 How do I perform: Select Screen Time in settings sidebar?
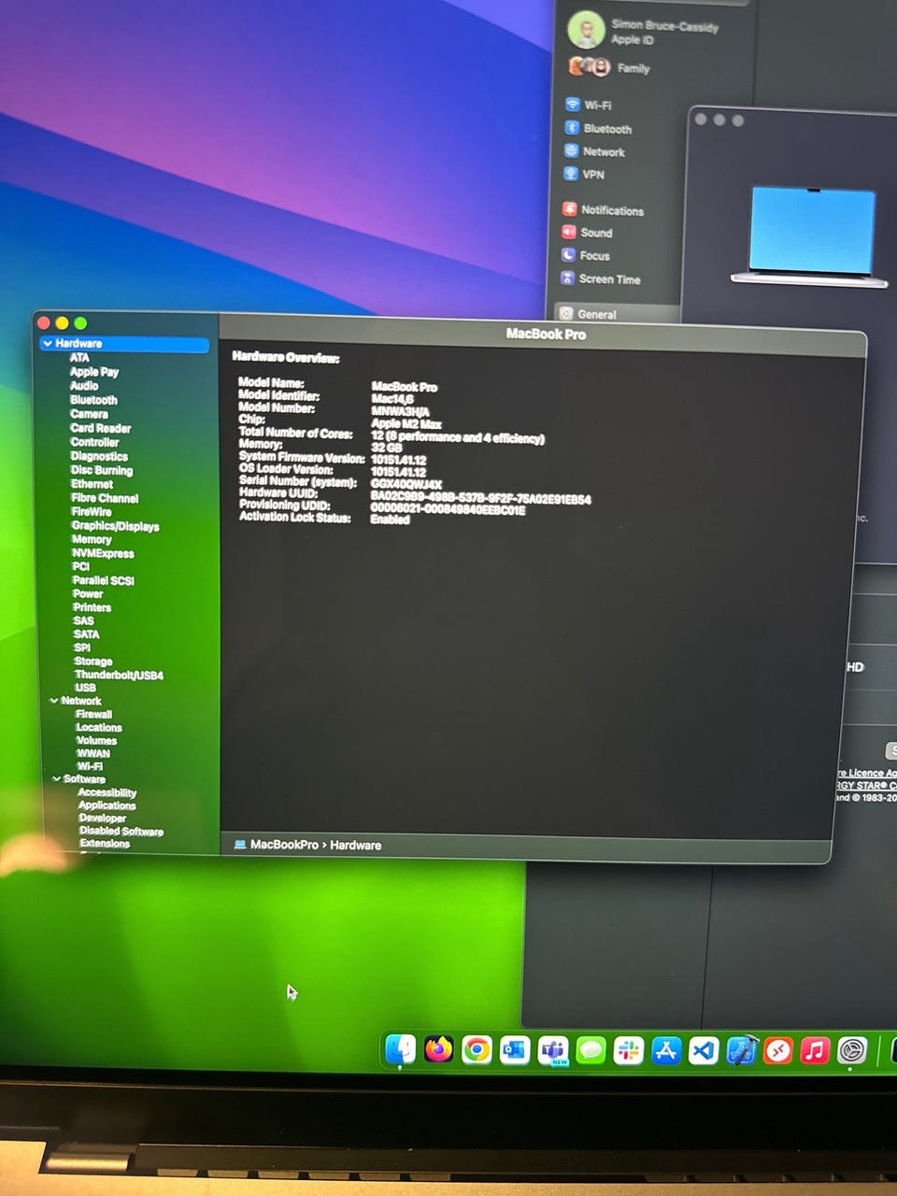pos(609,279)
